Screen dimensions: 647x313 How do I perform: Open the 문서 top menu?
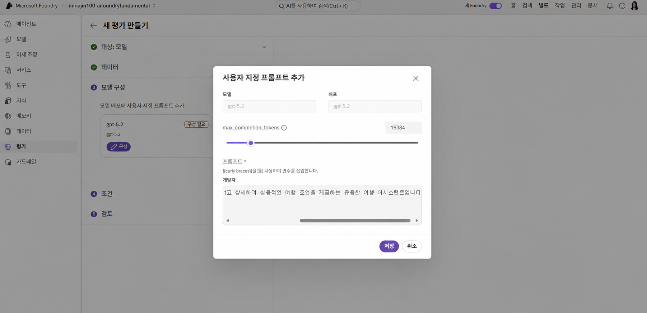[x=593, y=6]
